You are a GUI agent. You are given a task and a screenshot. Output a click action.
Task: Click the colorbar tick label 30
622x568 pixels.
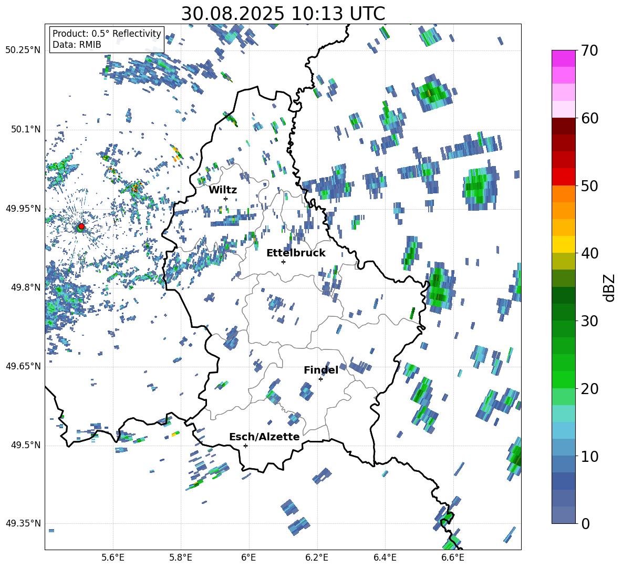tap(589, 321)
